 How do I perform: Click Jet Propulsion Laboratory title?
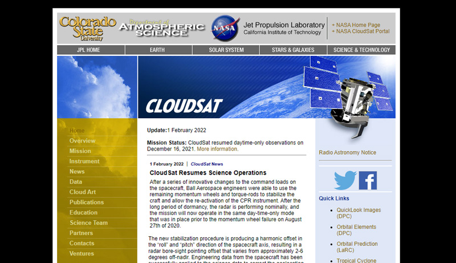[284, 25]
